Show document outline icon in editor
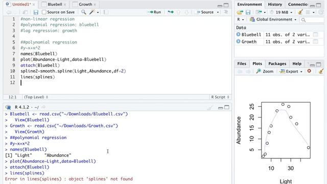Screen dimensions: 327x184 [x=226, y=12]
